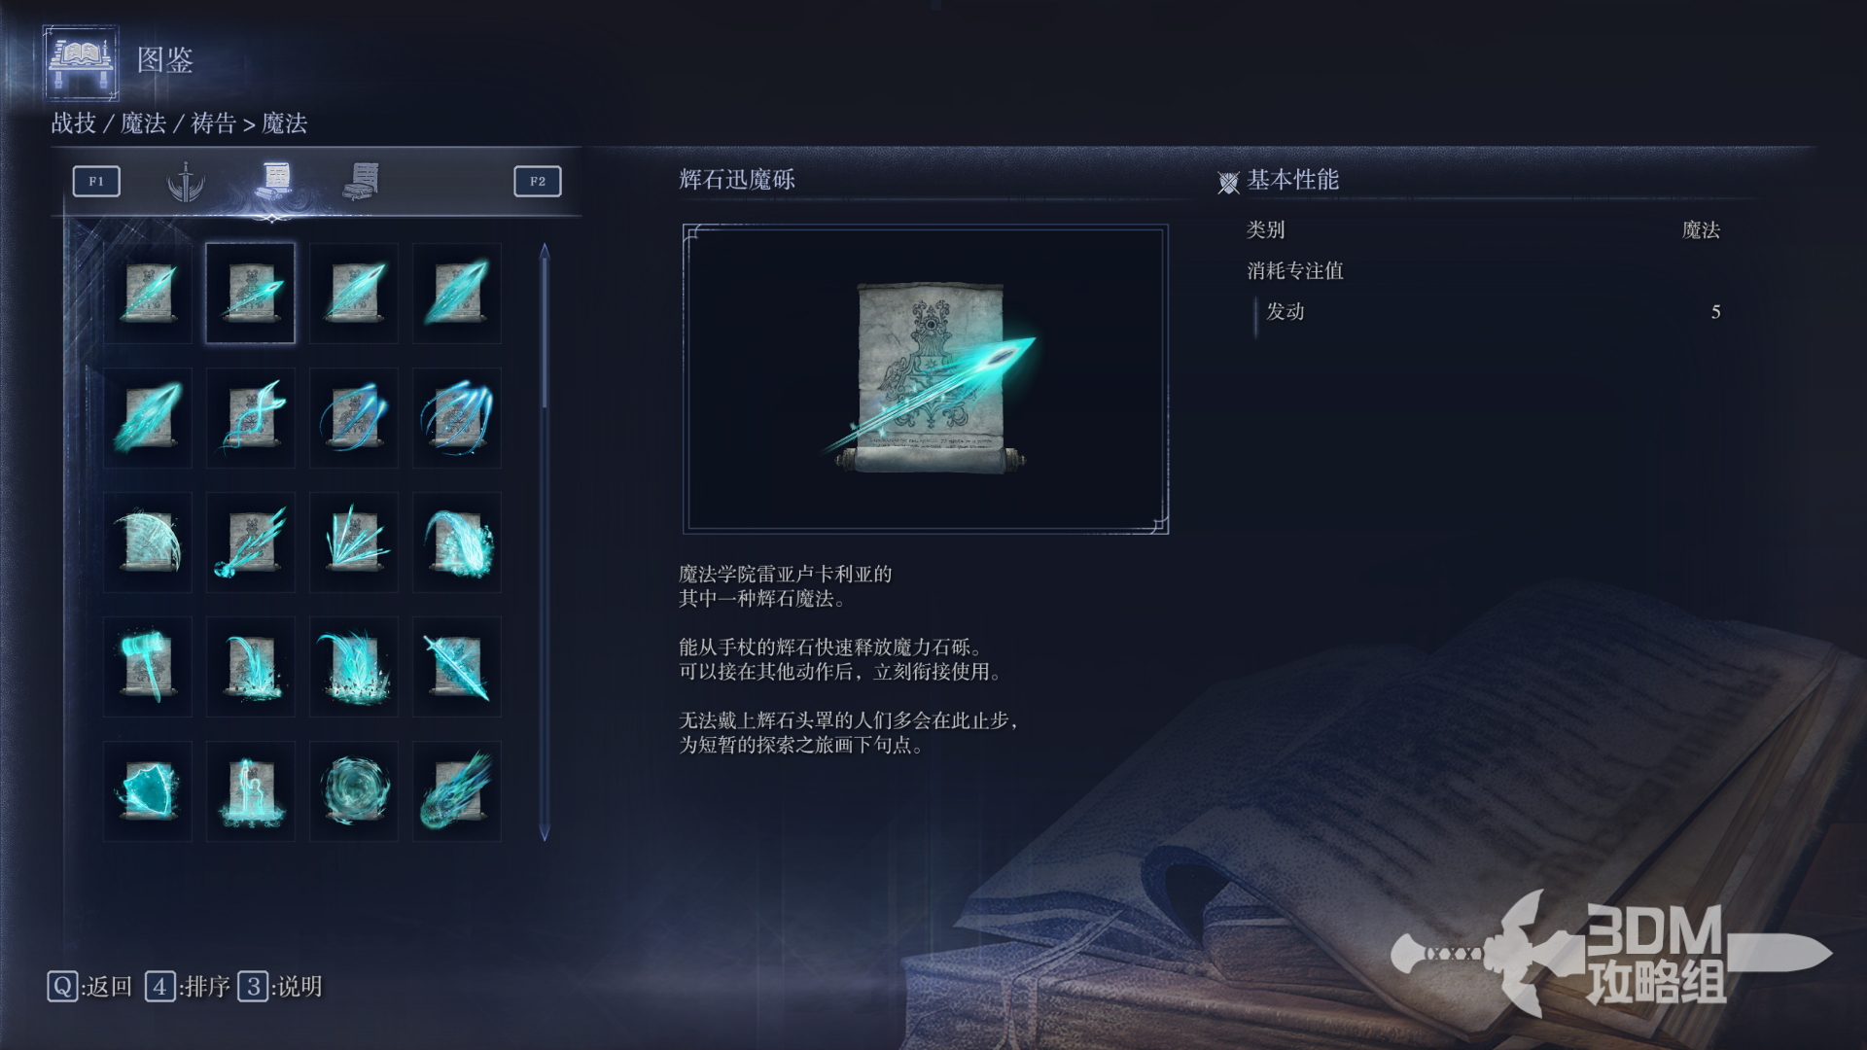Select the crystal shield sorcery icon
Viewport: 1867px width, 1050px height.
coord(148,791)
